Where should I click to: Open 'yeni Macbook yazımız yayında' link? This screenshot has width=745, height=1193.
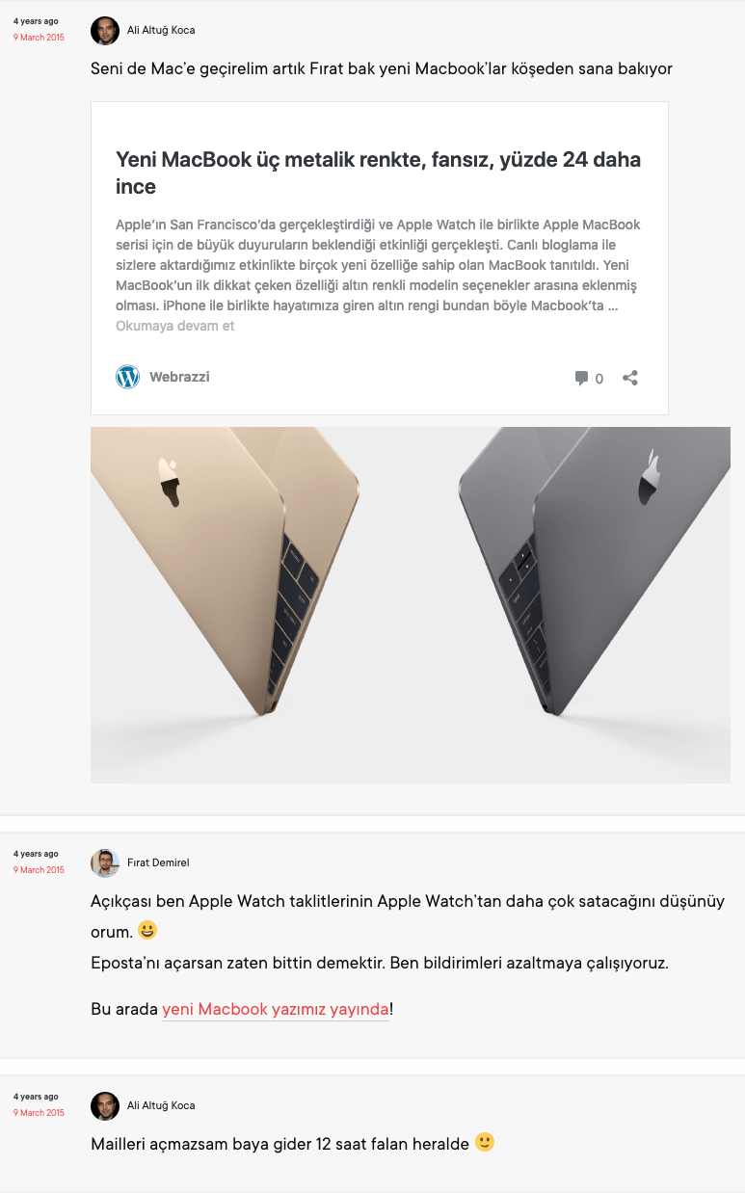[276, 1010]
